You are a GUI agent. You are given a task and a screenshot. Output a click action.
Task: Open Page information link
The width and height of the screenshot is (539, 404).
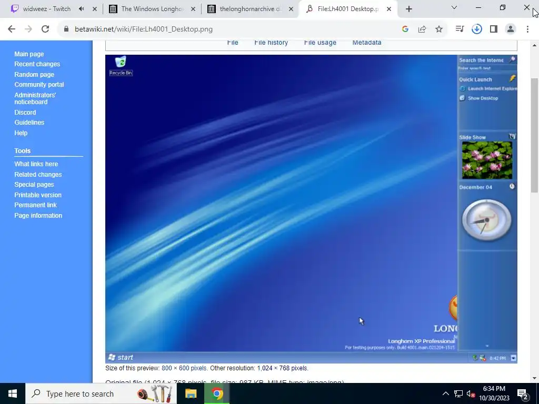pos(38,215)
